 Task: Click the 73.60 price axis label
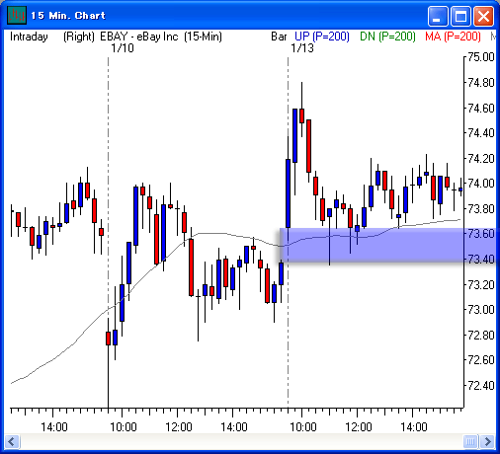[481, 234]
